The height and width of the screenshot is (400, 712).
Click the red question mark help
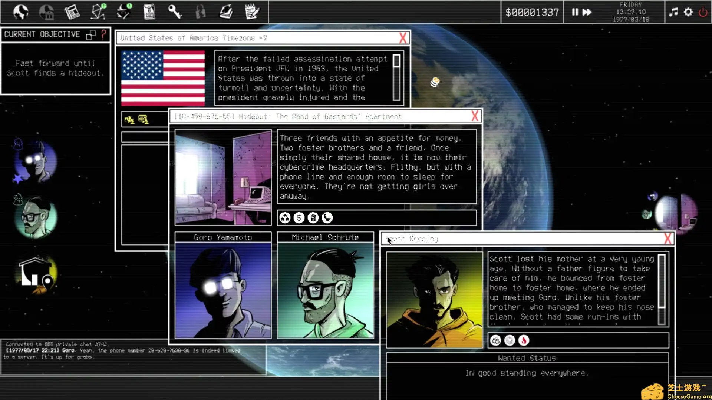coord(103,34)
